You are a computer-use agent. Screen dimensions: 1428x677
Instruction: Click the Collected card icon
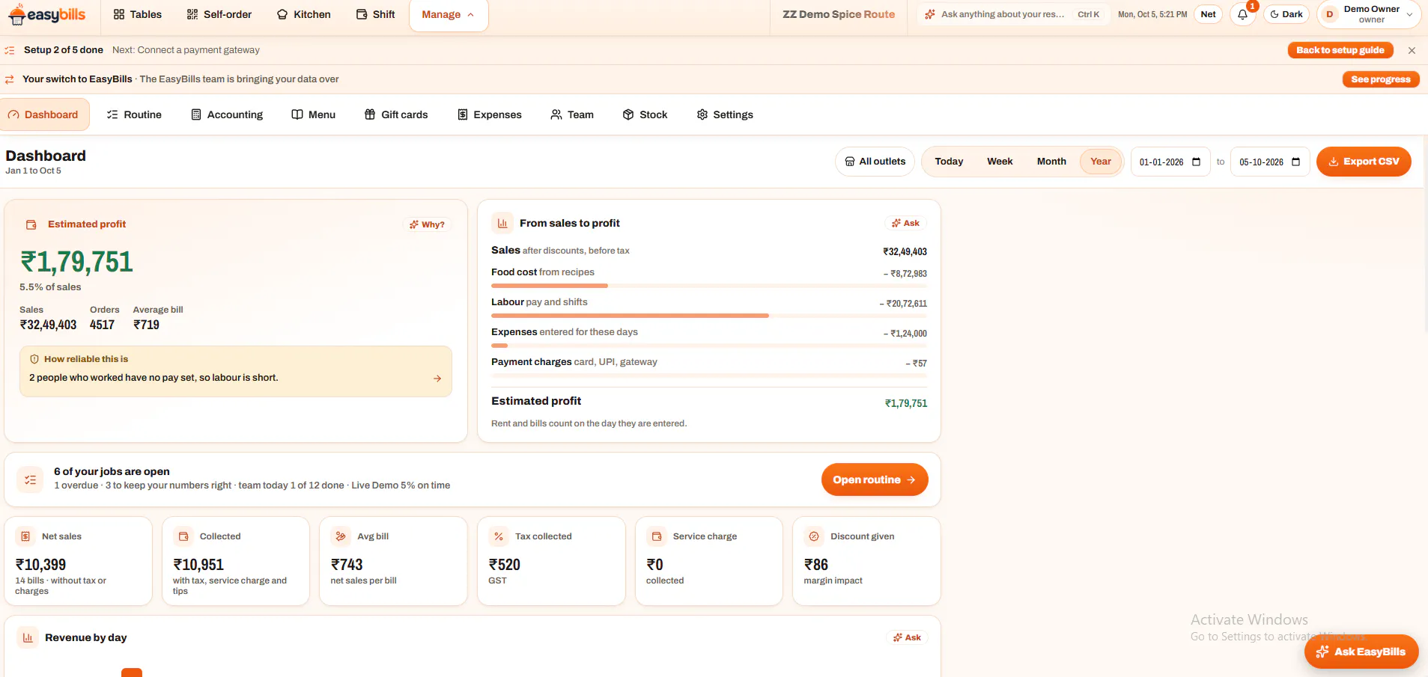183,536
